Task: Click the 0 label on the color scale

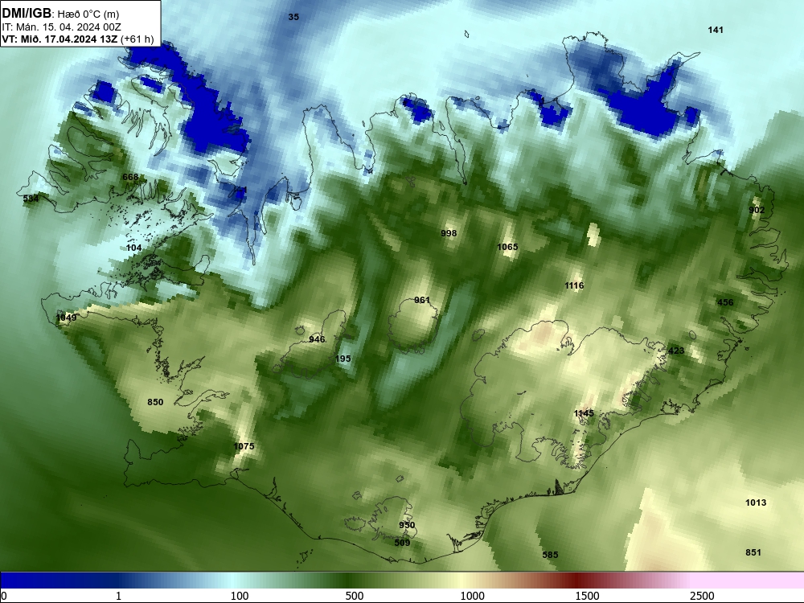Action: point(4,596)
